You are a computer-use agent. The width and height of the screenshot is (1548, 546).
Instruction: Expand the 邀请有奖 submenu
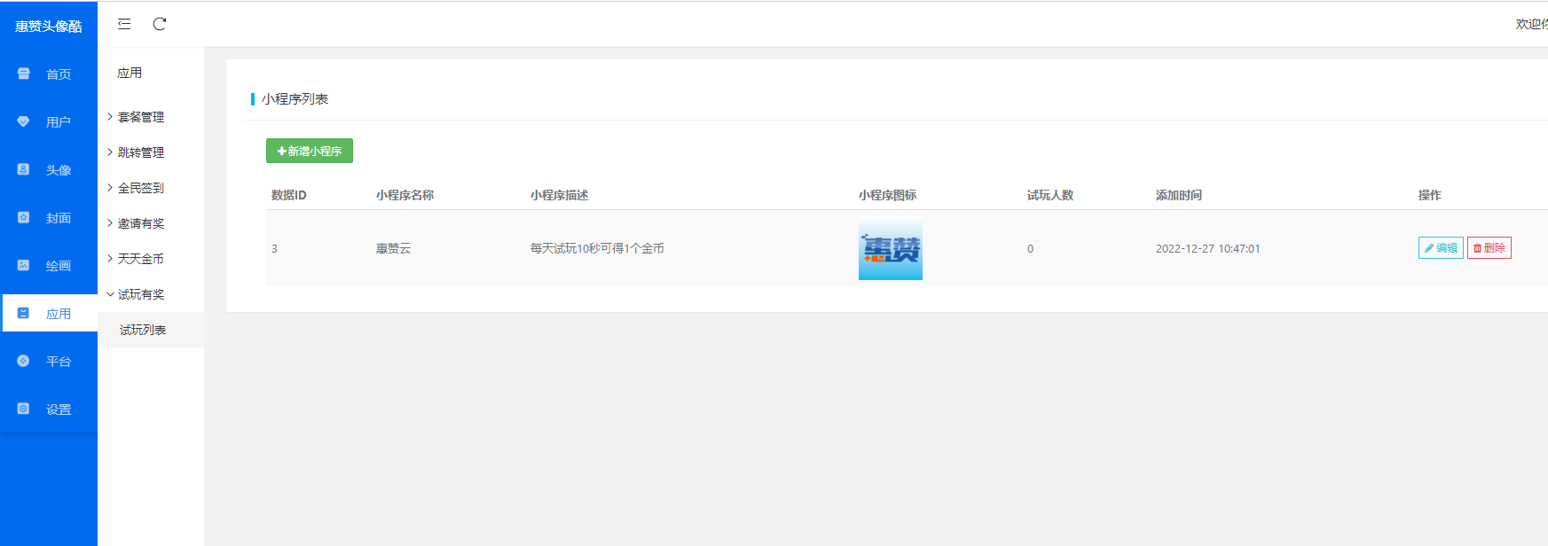coord(151,223)
